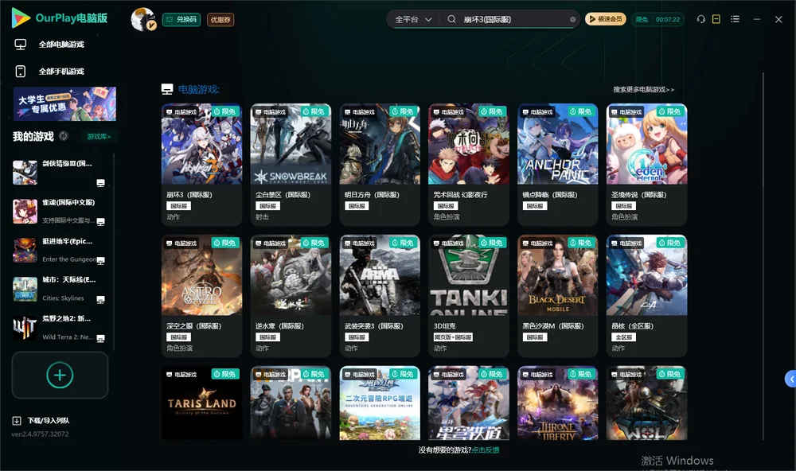Click the 深空之眼 (国际服) title
The image size is (796, 471).
(194, 326)
